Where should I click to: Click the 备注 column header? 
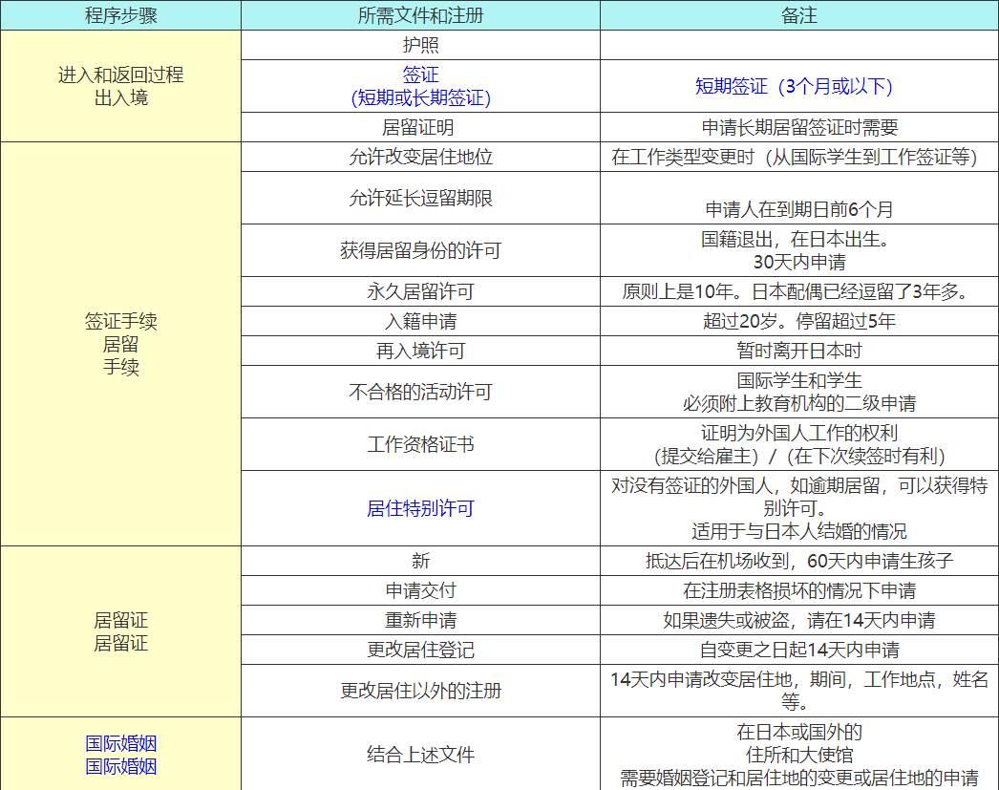click(798, 16)
